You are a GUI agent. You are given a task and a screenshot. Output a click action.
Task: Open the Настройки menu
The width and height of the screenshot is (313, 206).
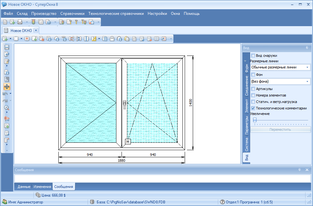click(x=157, y=14)
